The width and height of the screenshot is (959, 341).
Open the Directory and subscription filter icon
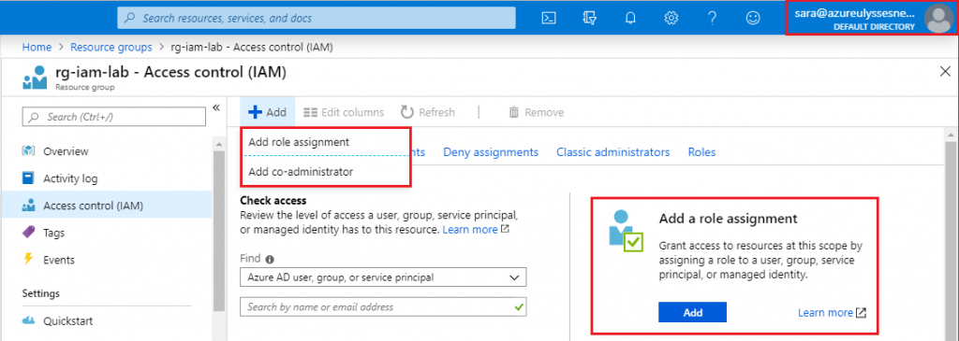tap(590, 19)
